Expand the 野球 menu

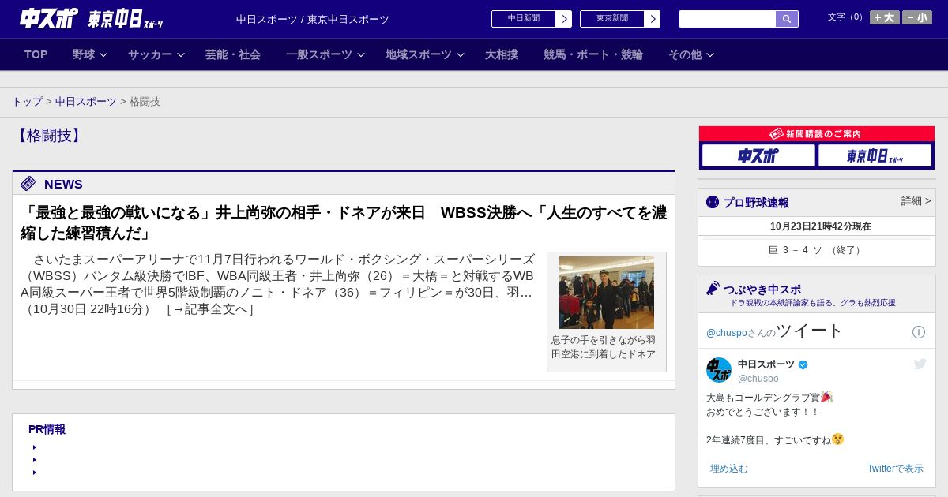coord(89,54)
